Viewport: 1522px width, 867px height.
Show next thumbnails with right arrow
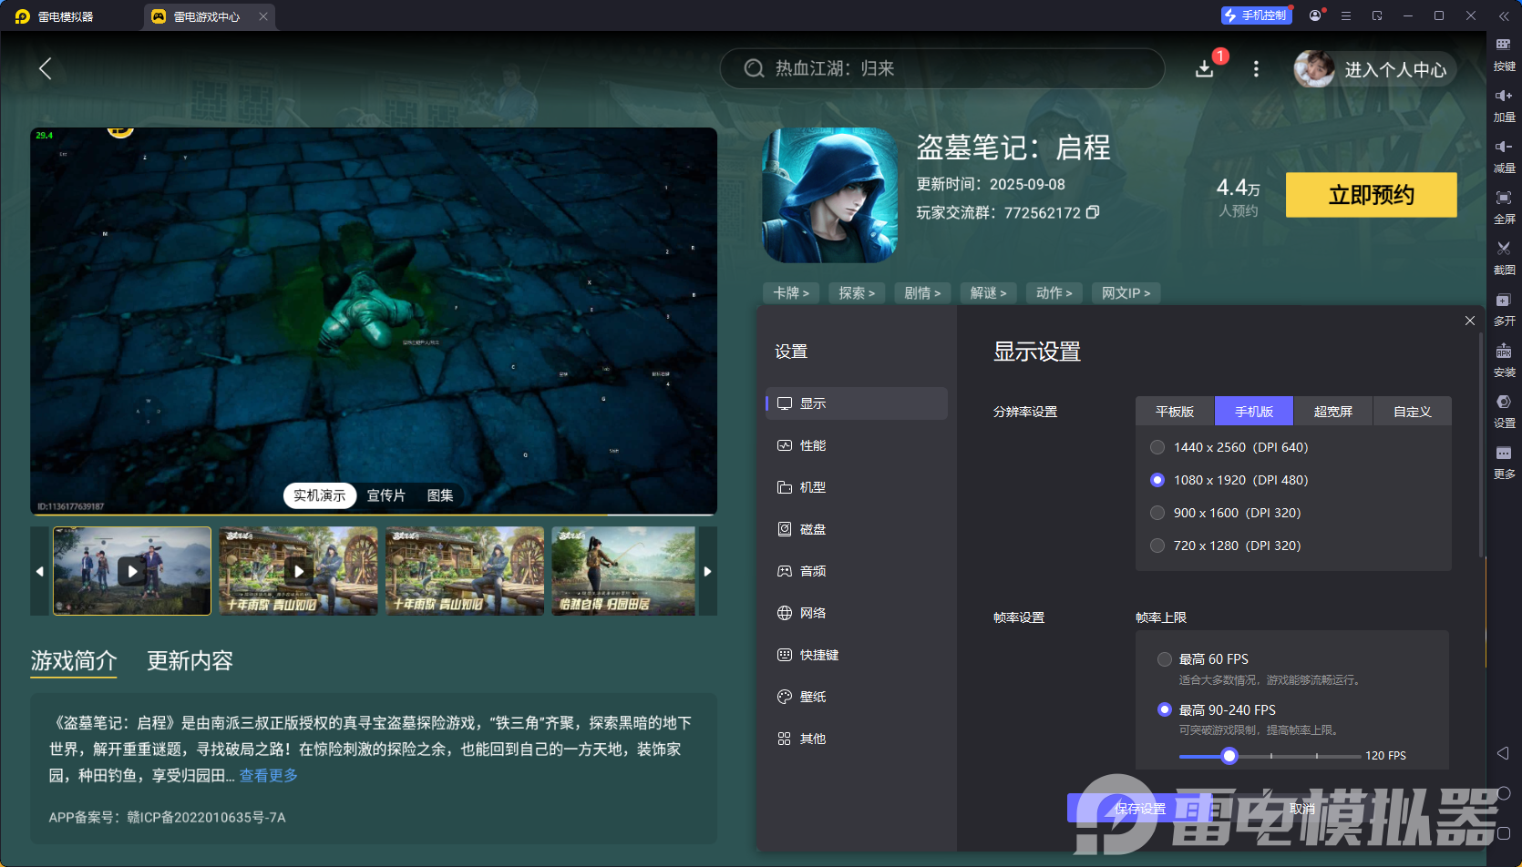[x=707, y=571]
